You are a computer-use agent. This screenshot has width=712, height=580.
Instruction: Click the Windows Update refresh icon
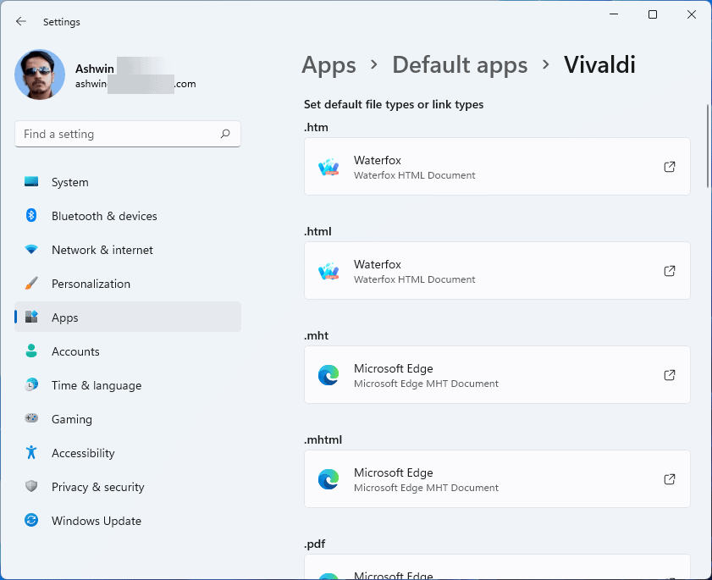31,520
